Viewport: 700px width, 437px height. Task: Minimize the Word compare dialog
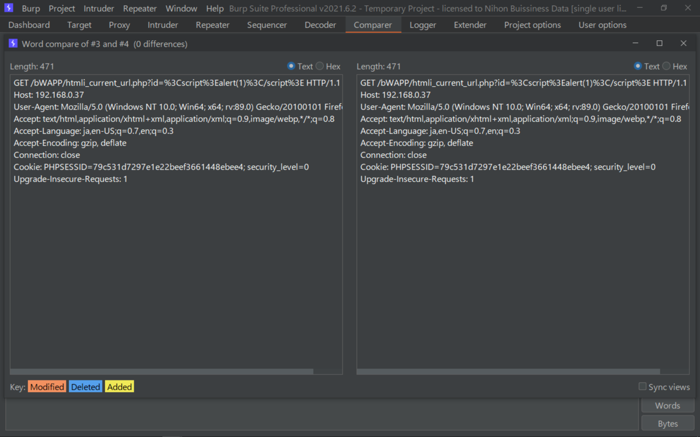pos(635,44)
